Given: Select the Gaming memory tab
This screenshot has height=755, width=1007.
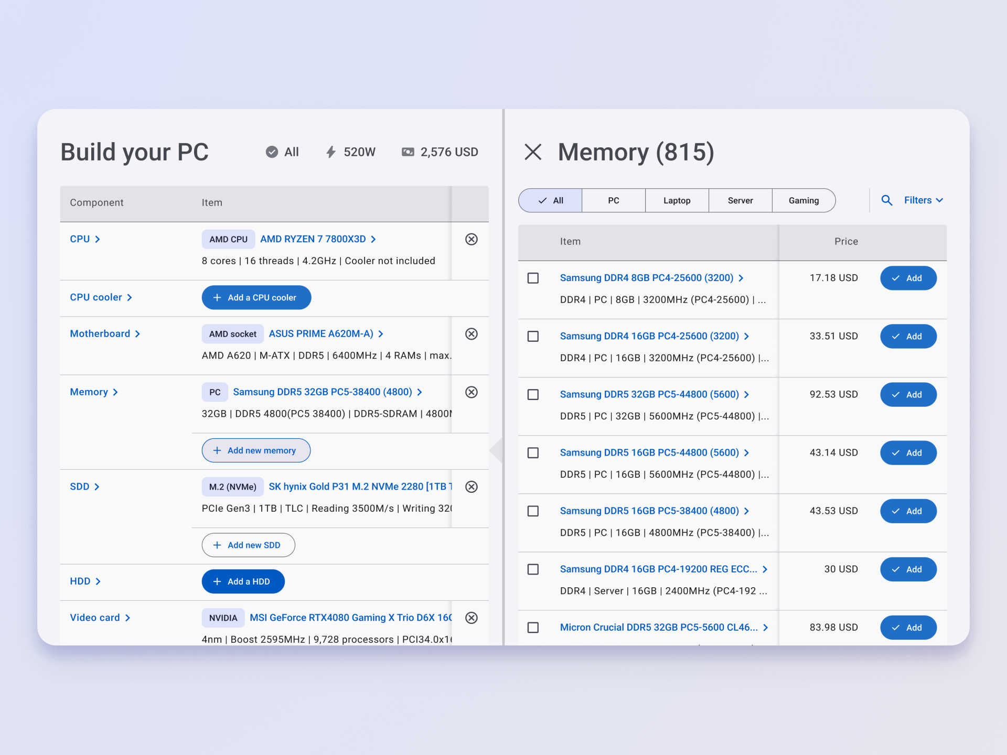Looking at the screenshot, I should pyautogui.click(x=803, y=200).
